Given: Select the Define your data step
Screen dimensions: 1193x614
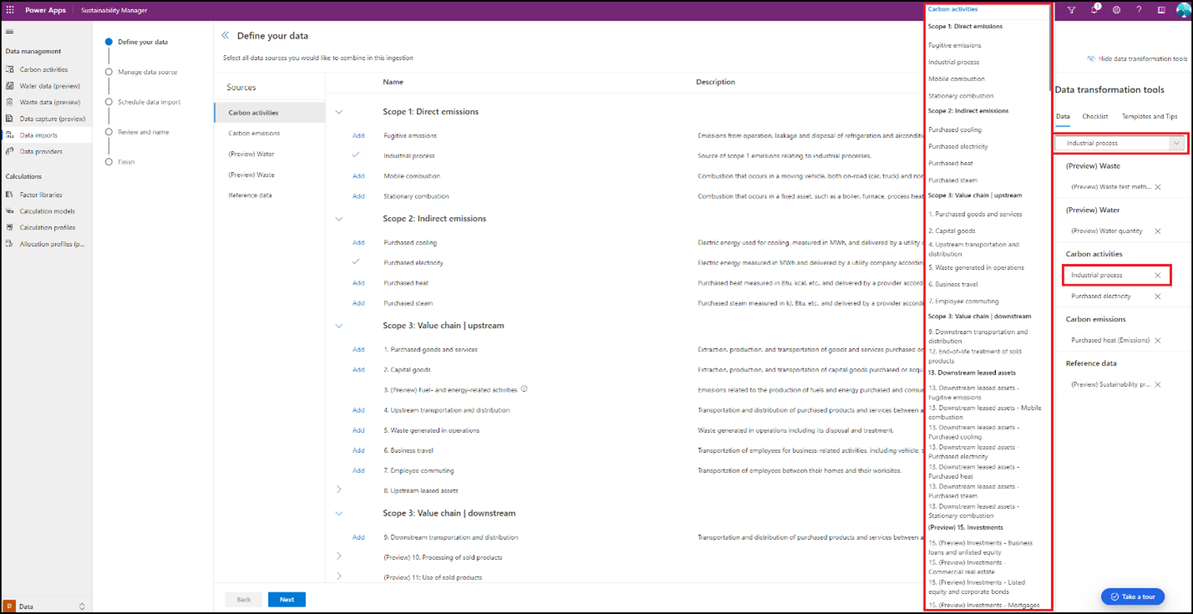Looking at the screenshot, I should [x=141, y=42].
